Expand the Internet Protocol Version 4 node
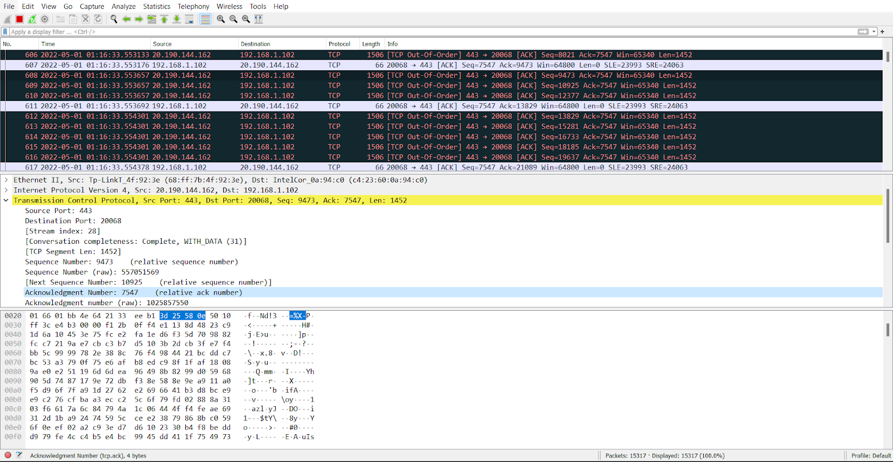893x462 pixels. (x=6, y=190)
